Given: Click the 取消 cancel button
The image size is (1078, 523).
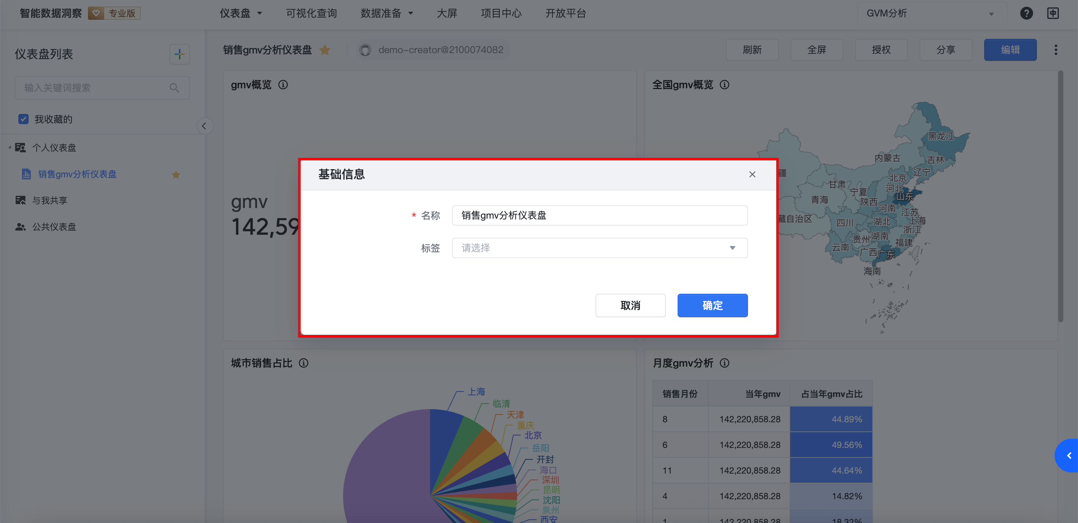Looking at the screenshot, I should 630,305.
